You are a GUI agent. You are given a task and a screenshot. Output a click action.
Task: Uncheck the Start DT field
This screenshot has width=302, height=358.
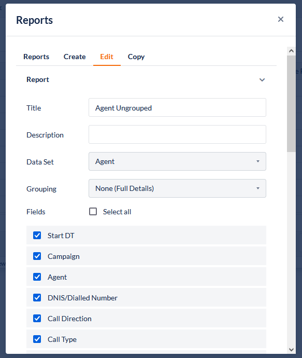tap(37, 236)
